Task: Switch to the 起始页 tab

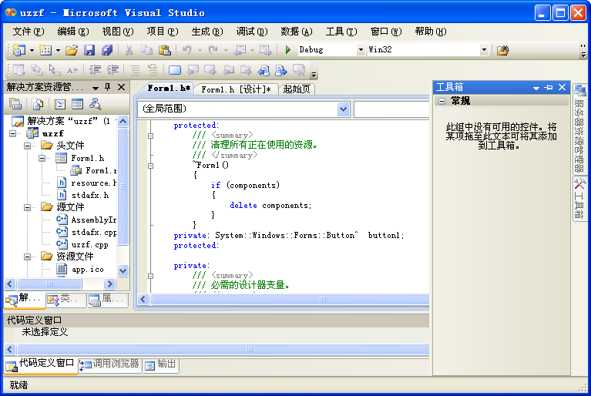Action: (x=297, y=89)
